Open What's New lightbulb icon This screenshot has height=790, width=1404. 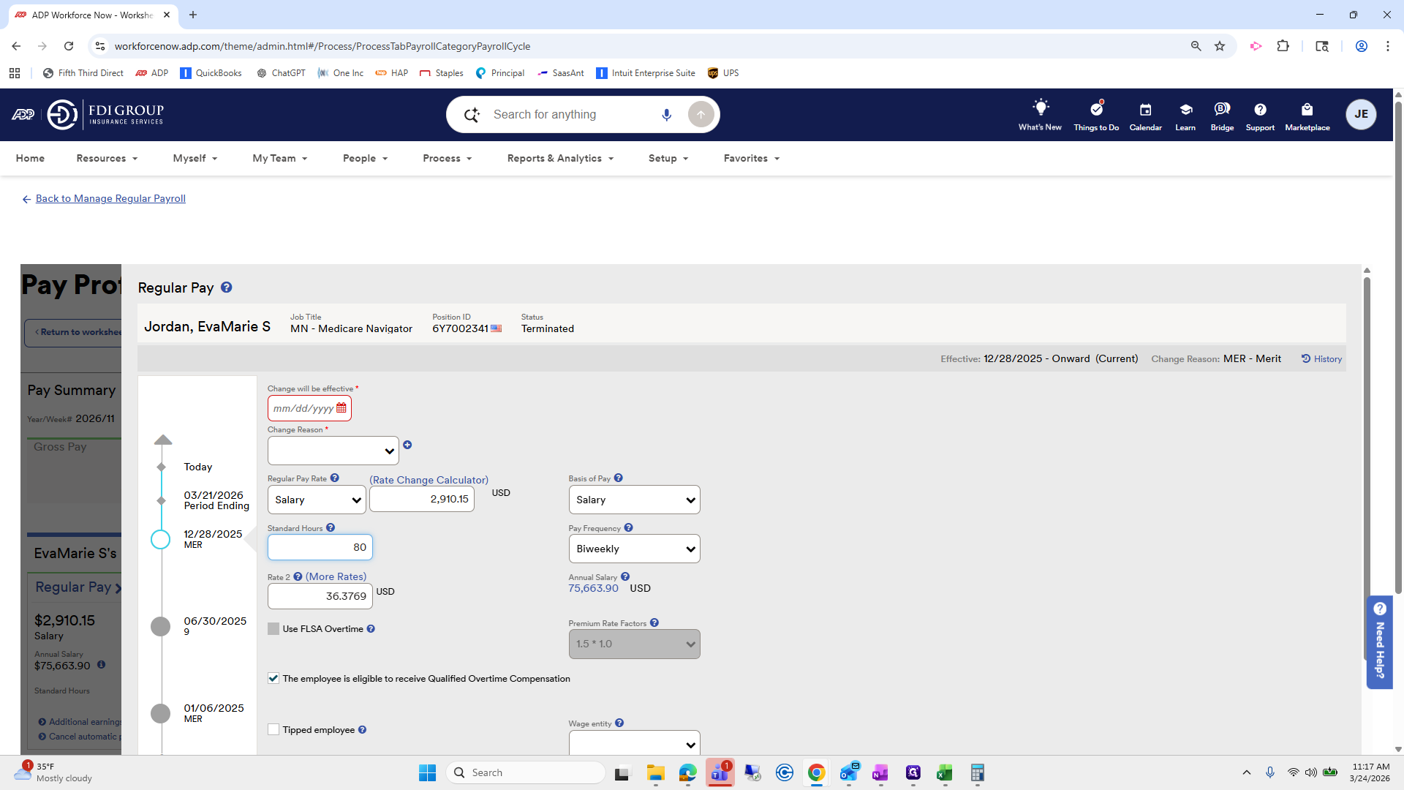[x=1040, y=108]
